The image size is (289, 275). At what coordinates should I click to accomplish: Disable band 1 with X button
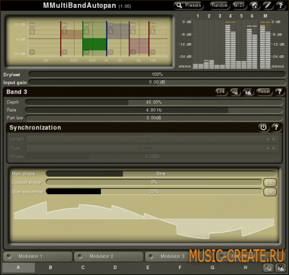click(x=32, y=52)
